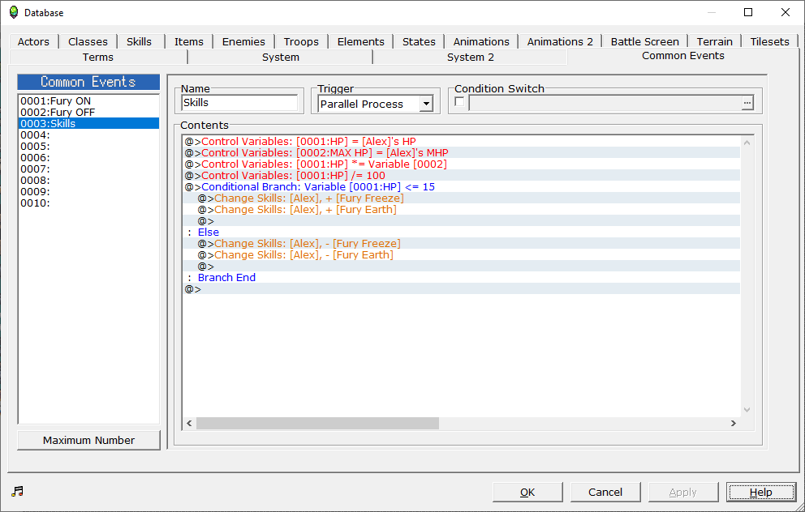The height and width of the screenshot is (512, 805).
Task: Select the HP *= Variable [0002] line
Action: point(462,164)
